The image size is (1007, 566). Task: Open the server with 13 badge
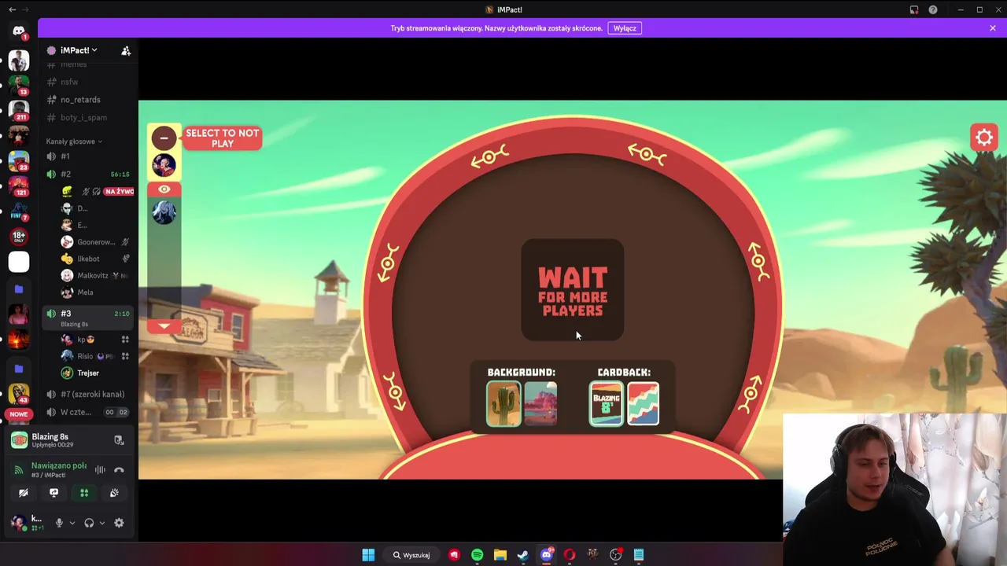click(x=19, y=85)
